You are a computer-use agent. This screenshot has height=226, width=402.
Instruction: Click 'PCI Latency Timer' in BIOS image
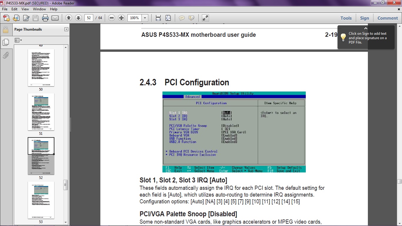tap(184, 129)
